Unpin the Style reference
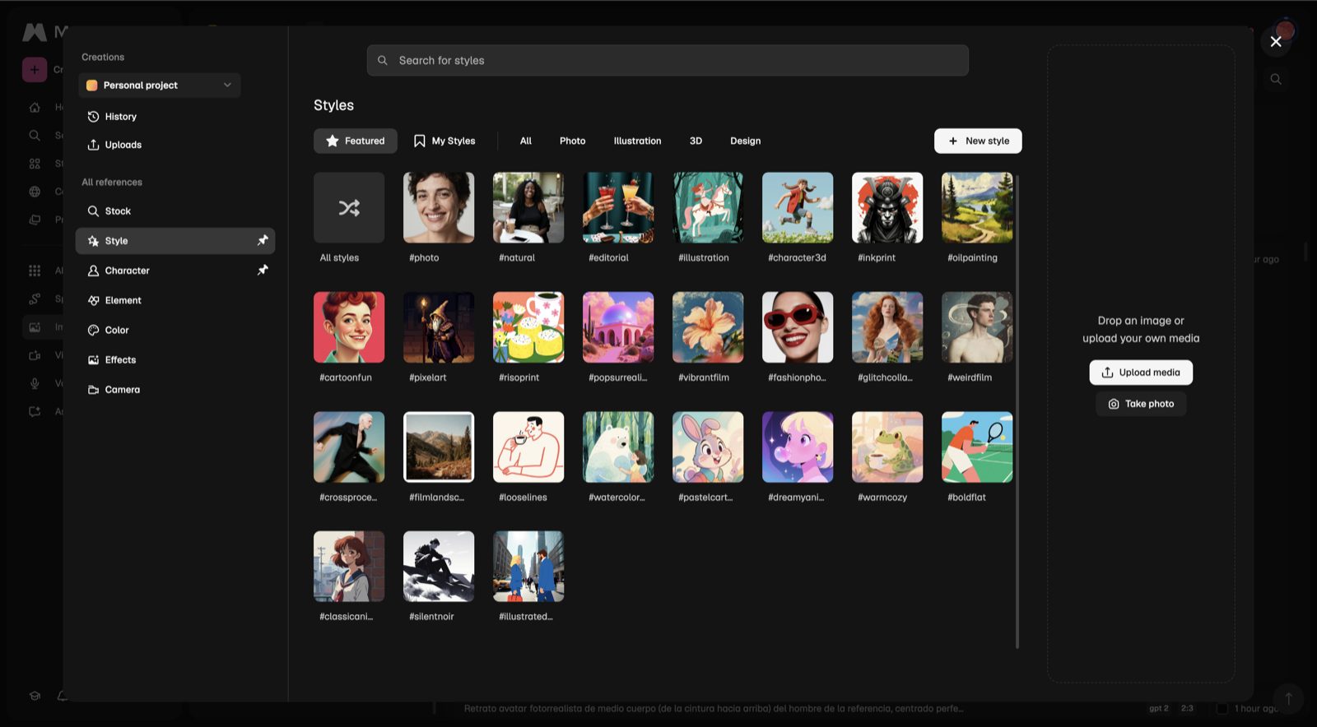Viewport: 1317px width, 727px height. (263, 241)
